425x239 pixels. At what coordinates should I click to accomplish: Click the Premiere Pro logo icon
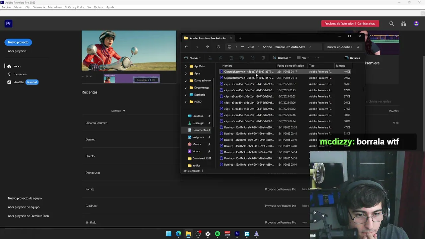point(9,24)
